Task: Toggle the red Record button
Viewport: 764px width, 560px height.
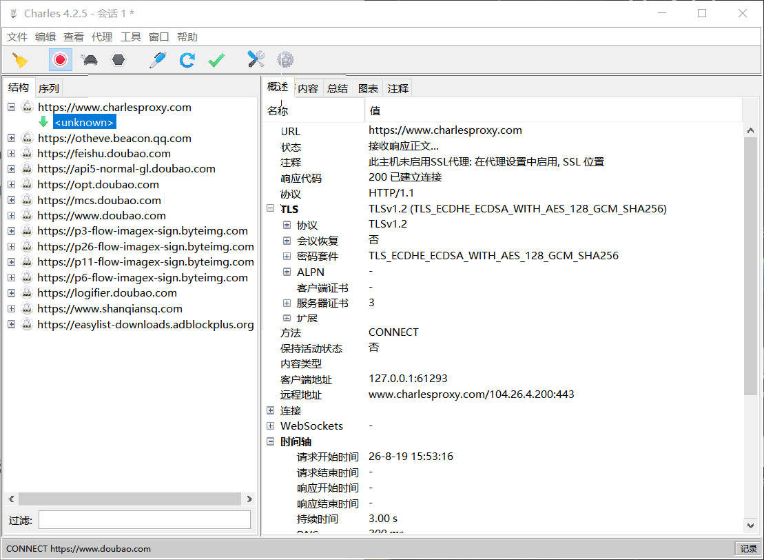Action: coord(61,59)
